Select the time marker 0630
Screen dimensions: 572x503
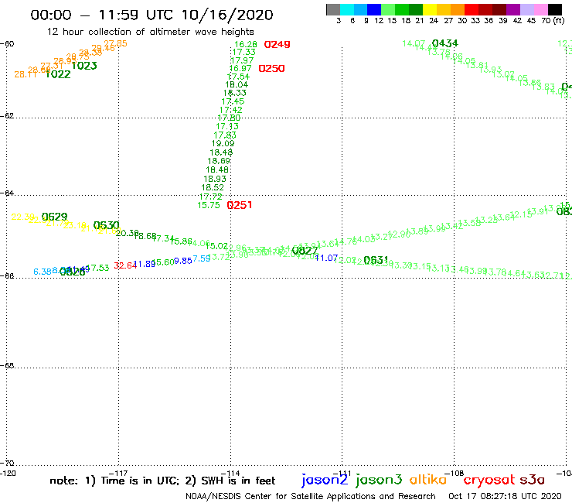pyautogui.click(x=106, y=225)
